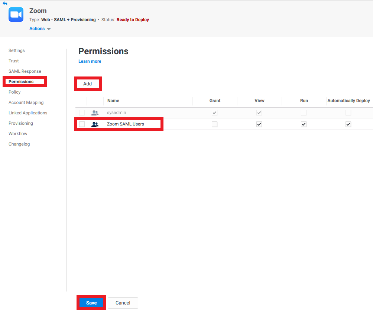The image size is (373, 316).
Task: Enable Grant for Zoom SAML Users
Action: [215, 124]
